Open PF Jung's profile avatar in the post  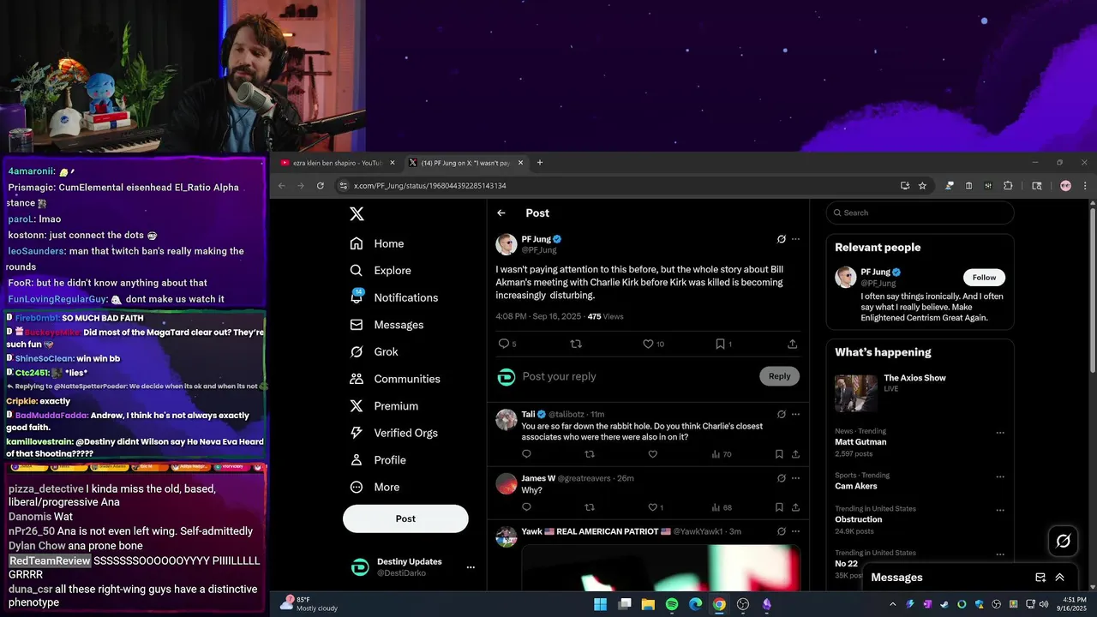[506, 244]
